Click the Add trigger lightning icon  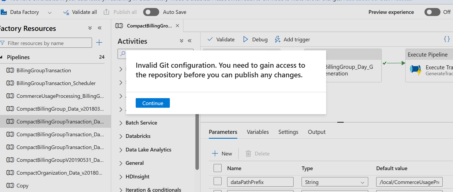(x=278, y=39)
